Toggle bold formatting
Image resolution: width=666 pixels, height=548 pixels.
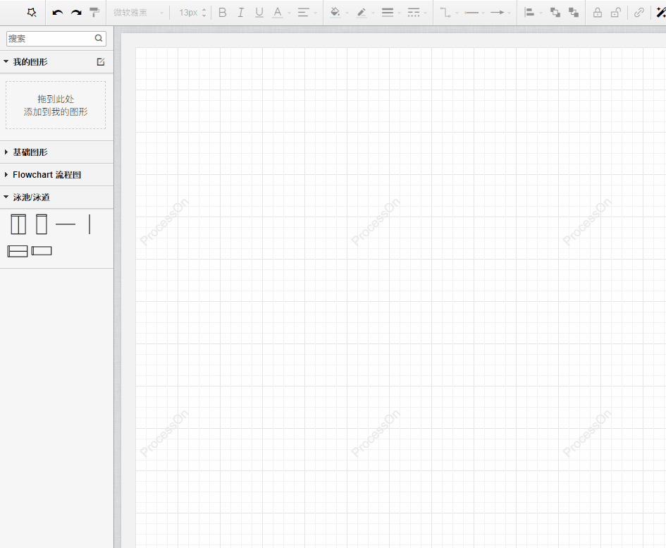coord(222,13)
